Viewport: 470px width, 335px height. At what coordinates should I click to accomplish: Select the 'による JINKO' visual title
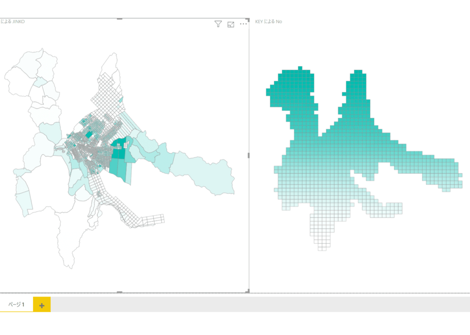point(13,21)
